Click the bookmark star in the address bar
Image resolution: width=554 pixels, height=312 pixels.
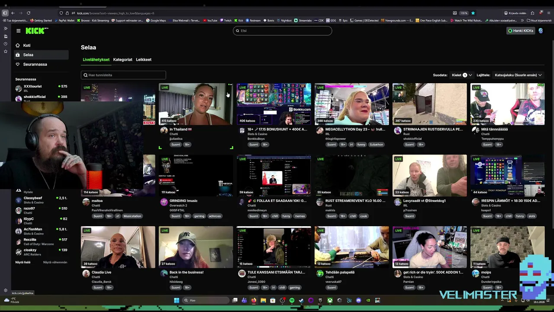coord(473,13)
